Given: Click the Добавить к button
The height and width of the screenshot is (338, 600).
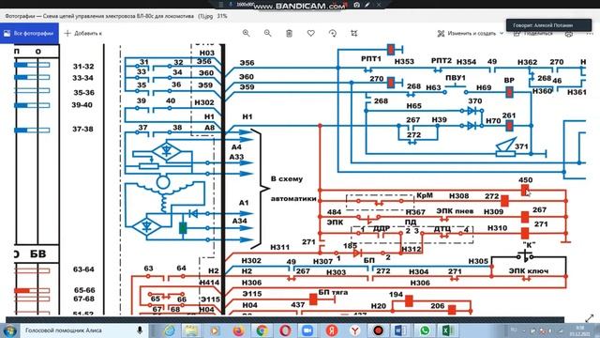Looking at the screenshot, I should [x=83, y=34].
